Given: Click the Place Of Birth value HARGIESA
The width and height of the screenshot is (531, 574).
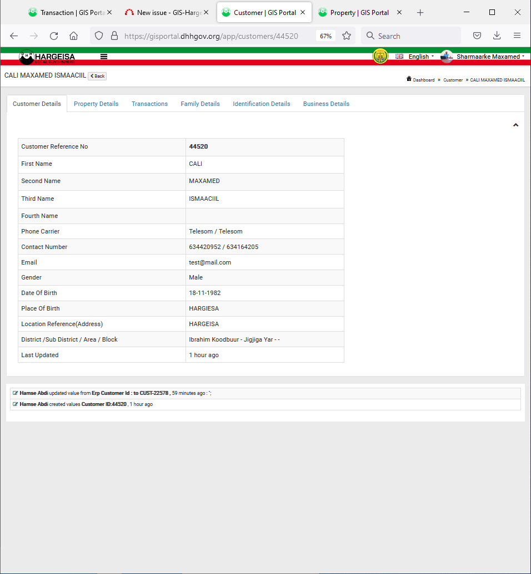Looking at the screenshot, I should (x=203, y=308).
